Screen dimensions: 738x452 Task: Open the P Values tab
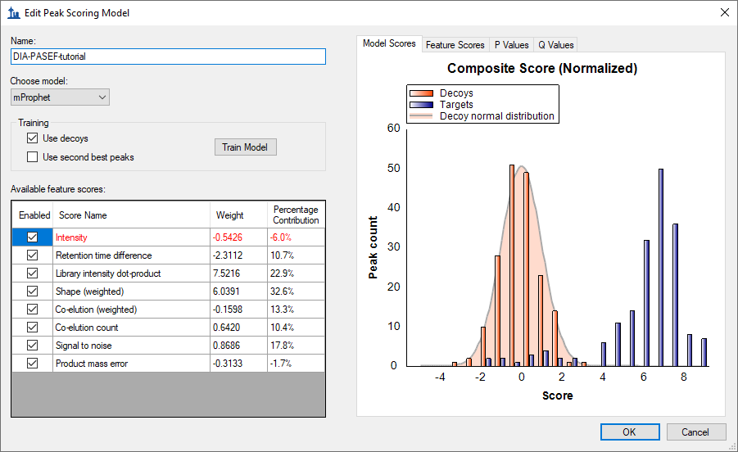[x=512, y=45]
